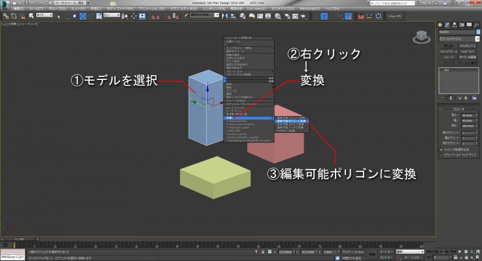482x261 pixels.
Task: Select 編集可能ポリゴンに変換 in the submenu
Action: click(x=292, y=121)
